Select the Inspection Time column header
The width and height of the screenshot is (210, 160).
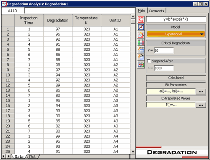(29, 21)
